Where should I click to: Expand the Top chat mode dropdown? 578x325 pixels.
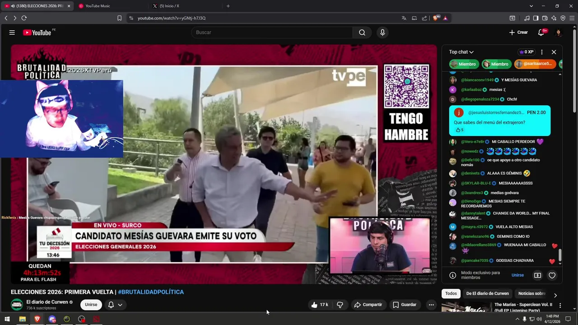[x=461, y=52]
